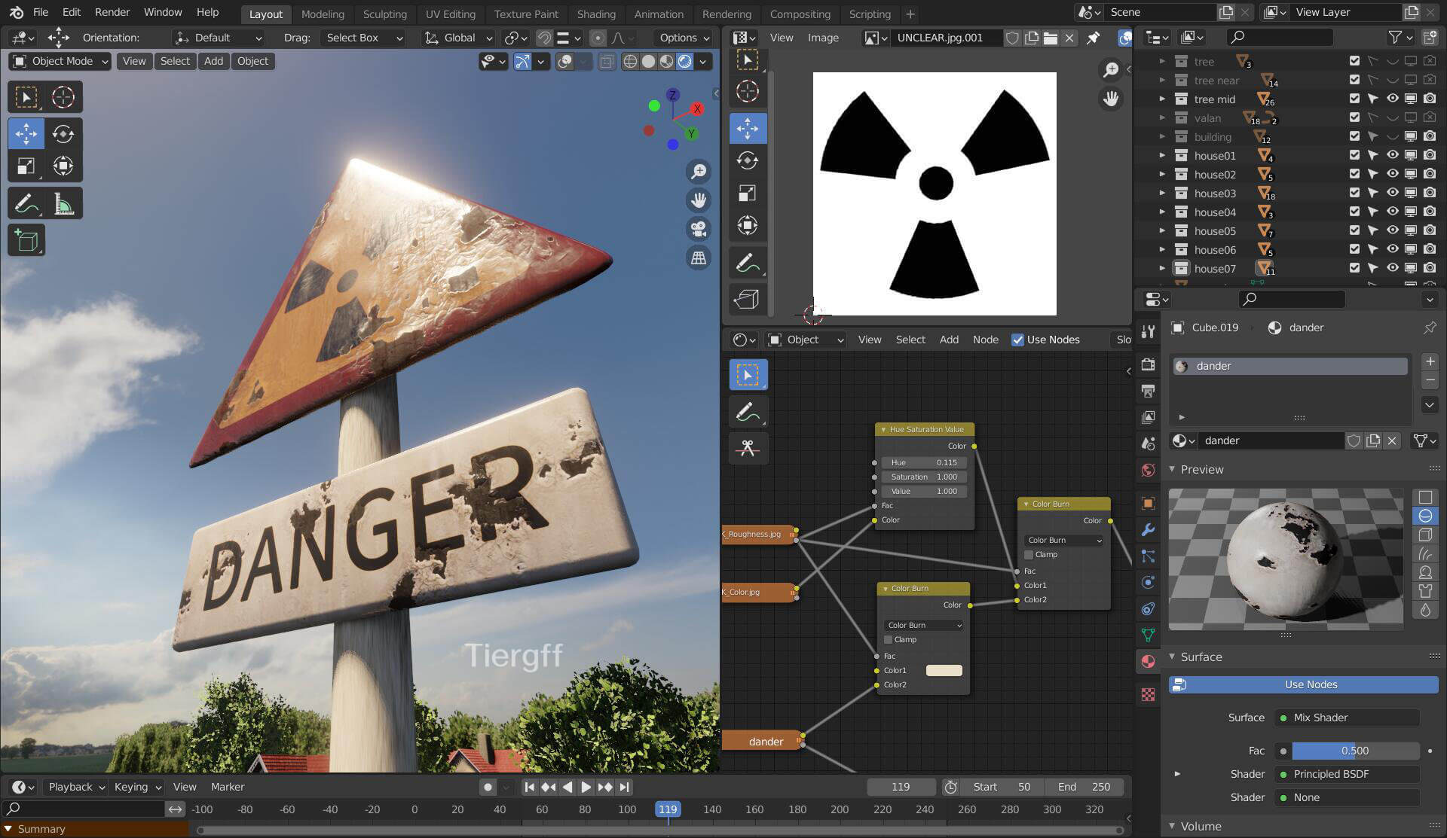The height and width of the screenshot is (838, 1447).
Task: Toggle camera view icon in viewport
Action: pyautogui.click(x=699, y=228)
